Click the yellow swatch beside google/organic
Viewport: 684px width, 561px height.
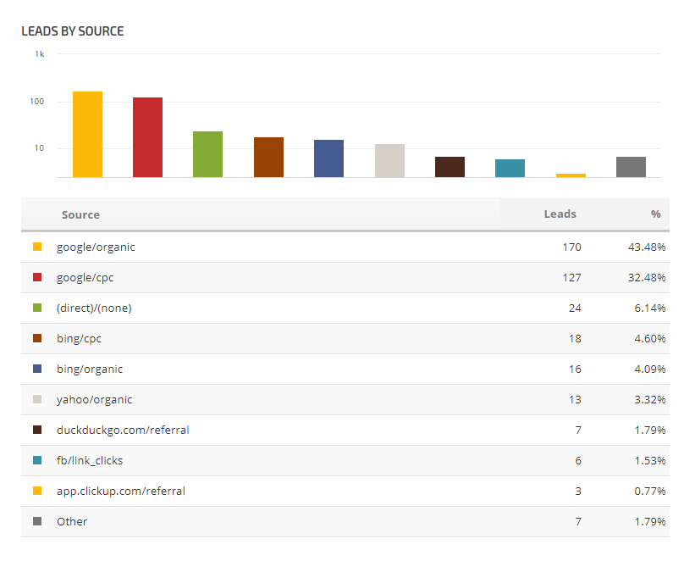point(37,247)
